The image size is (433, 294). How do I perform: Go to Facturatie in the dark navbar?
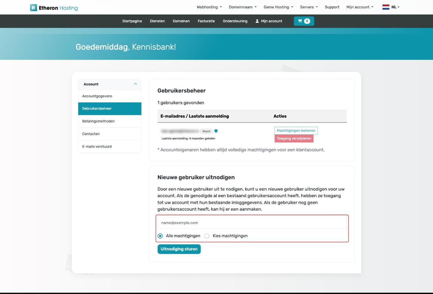(206, 21)
